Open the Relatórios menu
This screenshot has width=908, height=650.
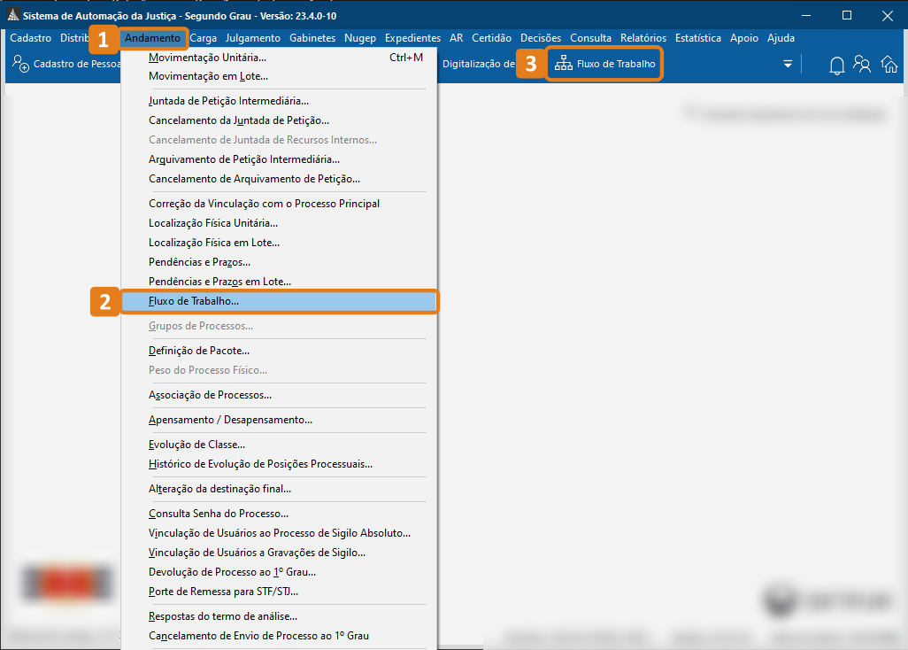[643, 38]
